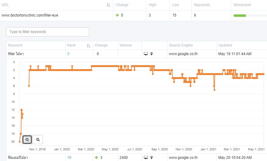This screenshot has width=267, height=161.
Task: Click location pin in filter ใต้ตา row
Action: [151, 54]
